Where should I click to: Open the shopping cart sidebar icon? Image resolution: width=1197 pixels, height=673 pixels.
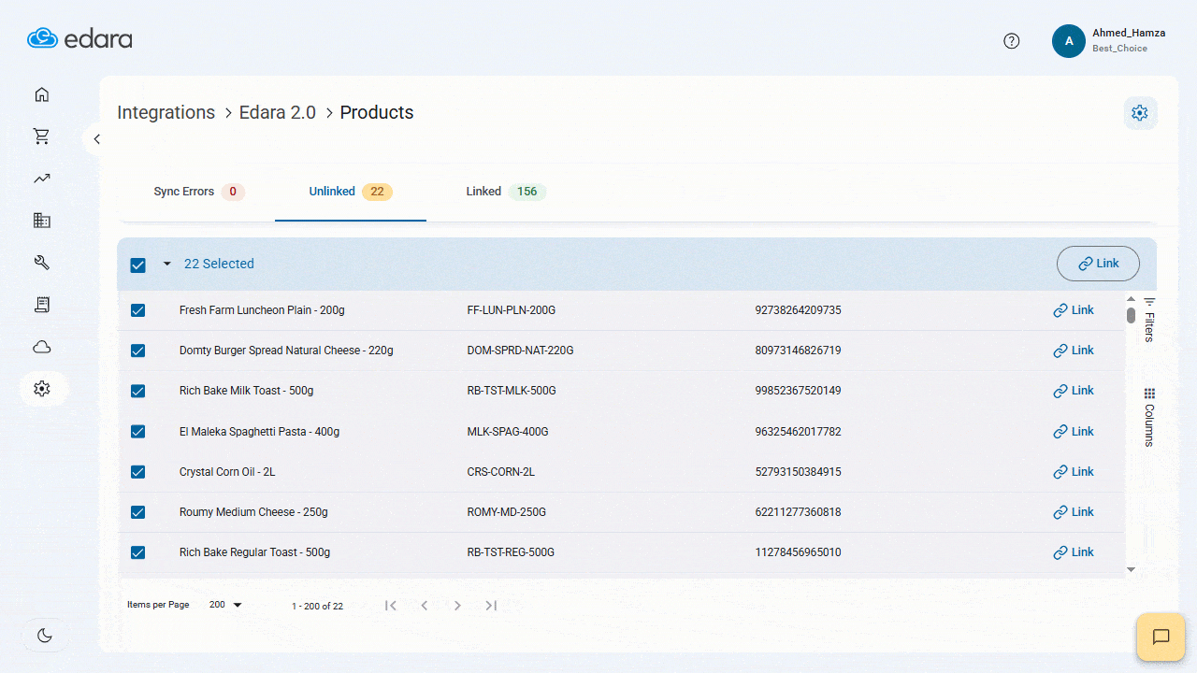pyautogui.click(x=41, y=136)
